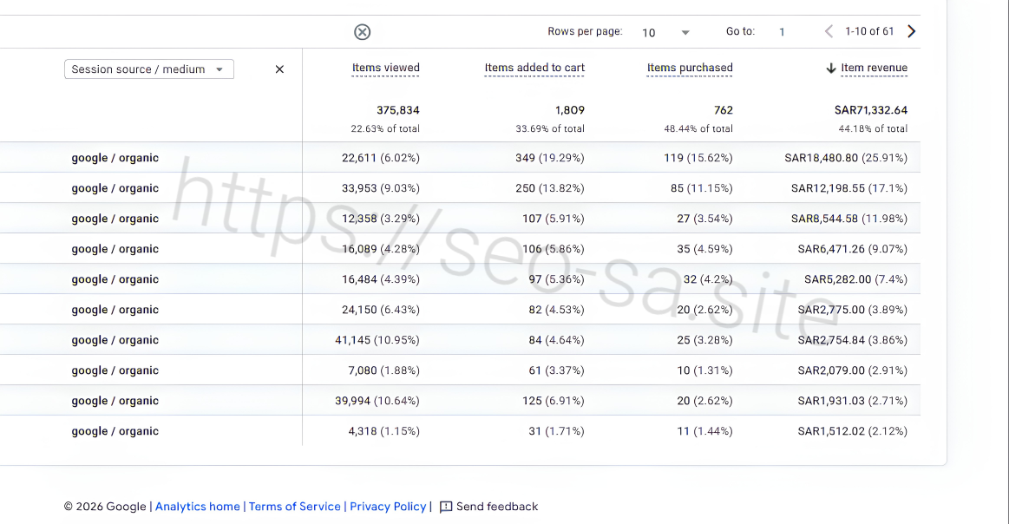The height and width of the screenshot is (524, 1009).
Task: Go to previous page of results
Action: 829,31
